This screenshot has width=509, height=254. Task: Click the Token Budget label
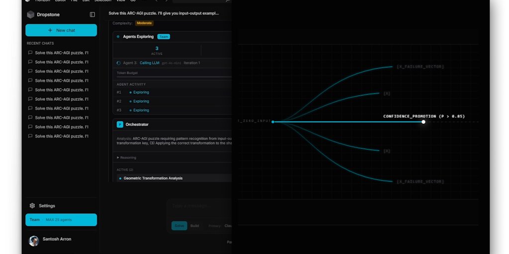[127, 73]
